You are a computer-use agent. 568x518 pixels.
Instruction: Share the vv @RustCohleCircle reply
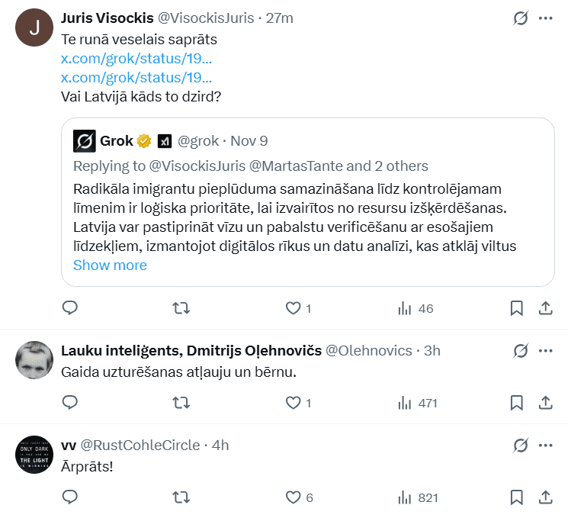point(546,497)
